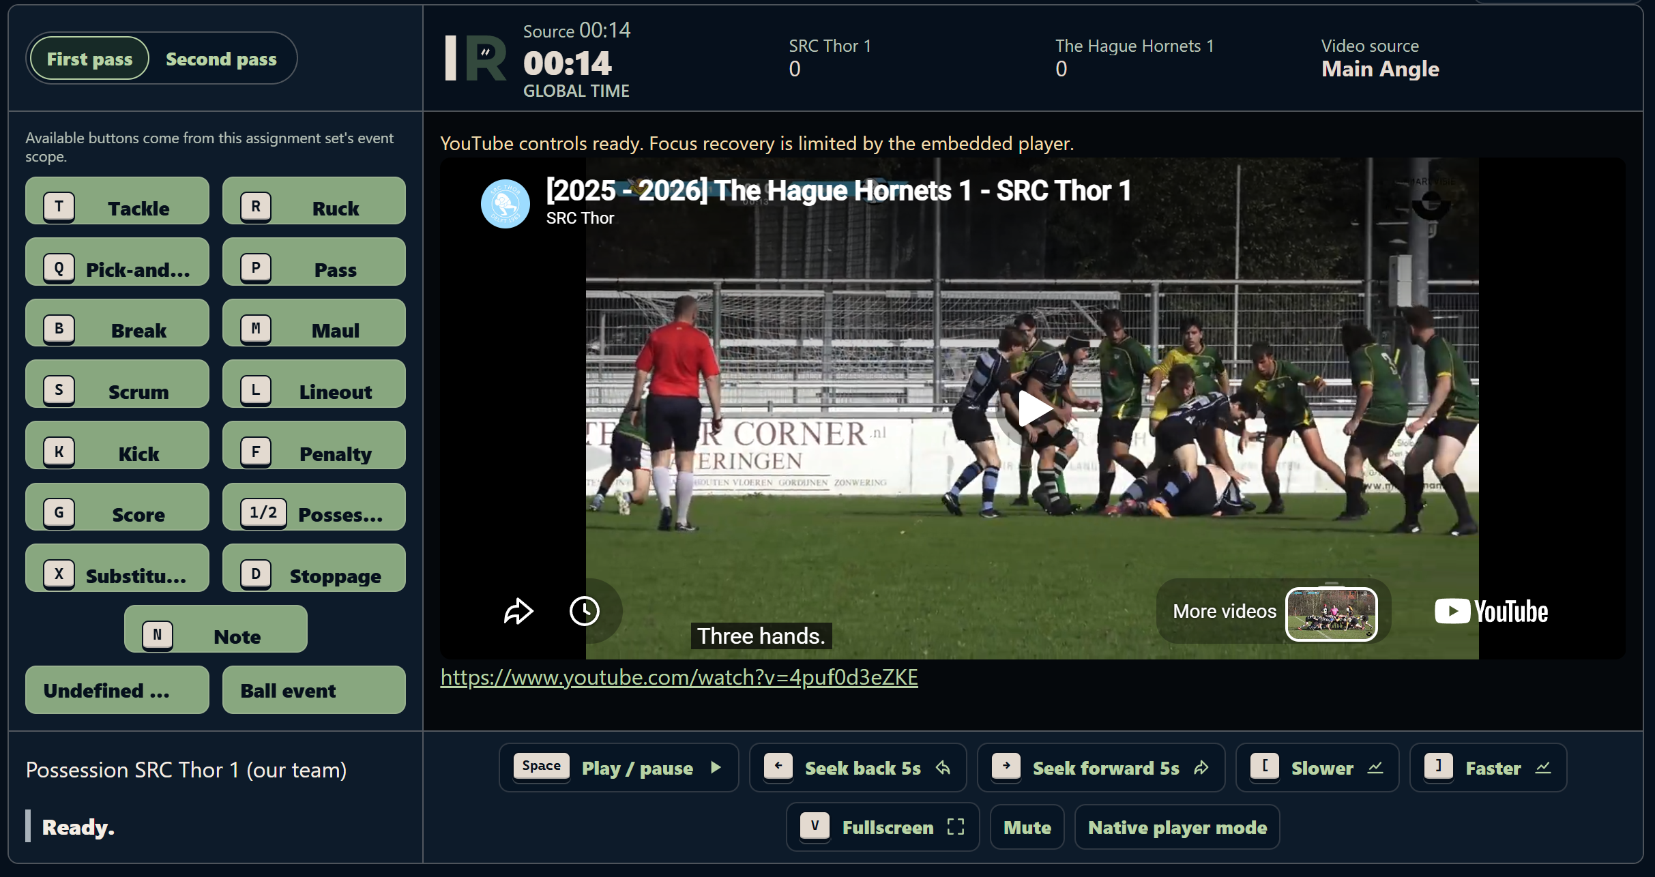Screen dimensions: 1655x877
Task: Click the Substitu... event button
Action: coord(117,569)
